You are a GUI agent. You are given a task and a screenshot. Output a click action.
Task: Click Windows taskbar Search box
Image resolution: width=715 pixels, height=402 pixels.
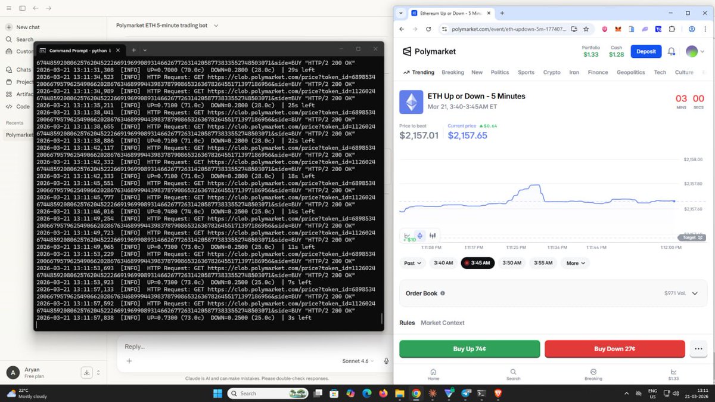269,393
